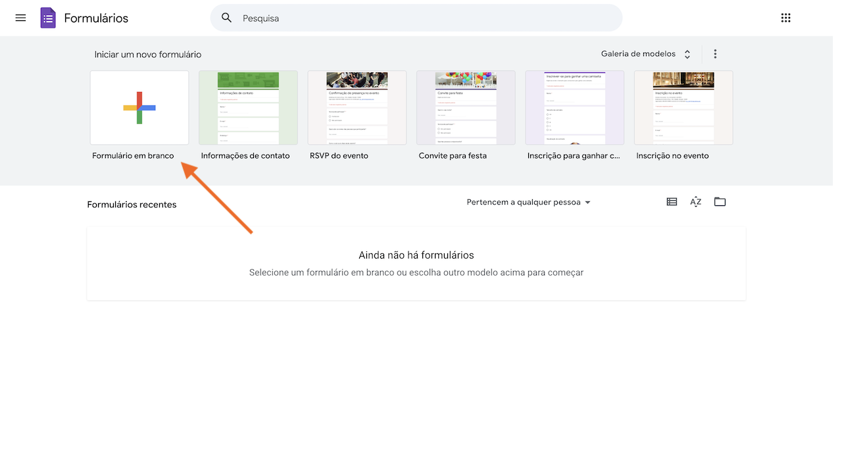Open the Google apps launcher grid

point(785,18)
